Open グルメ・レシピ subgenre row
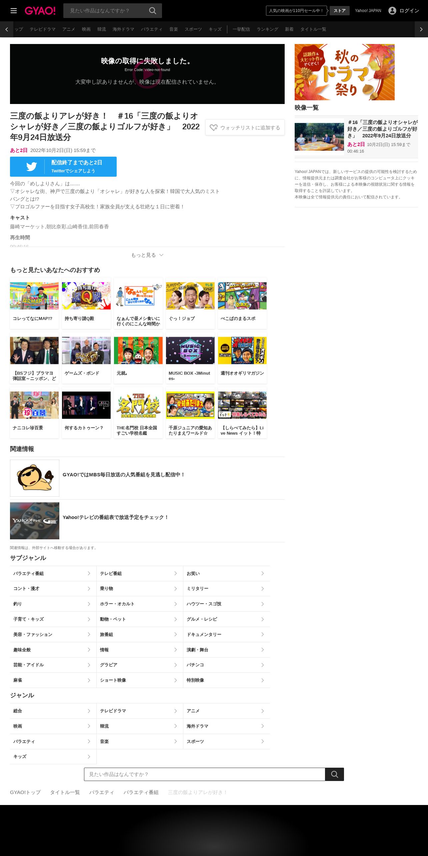 point(227,619)
